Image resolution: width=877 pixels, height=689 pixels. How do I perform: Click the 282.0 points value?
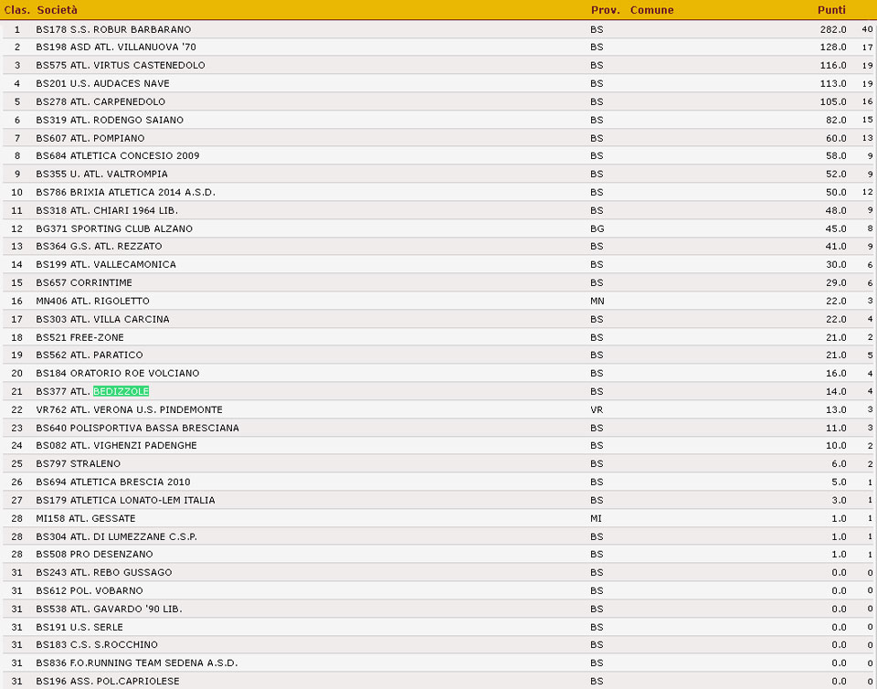click(x=833, y=29)
